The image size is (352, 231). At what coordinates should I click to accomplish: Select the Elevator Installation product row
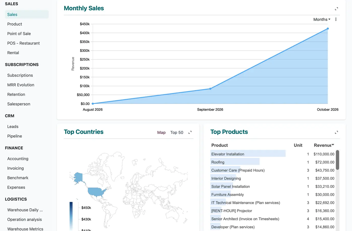click(x=273, y=154)
